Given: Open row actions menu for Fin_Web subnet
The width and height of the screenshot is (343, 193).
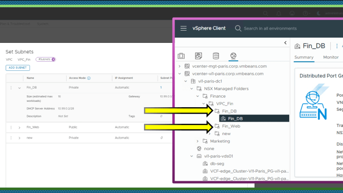Looking at the screenshot, I should click(11, 127).
